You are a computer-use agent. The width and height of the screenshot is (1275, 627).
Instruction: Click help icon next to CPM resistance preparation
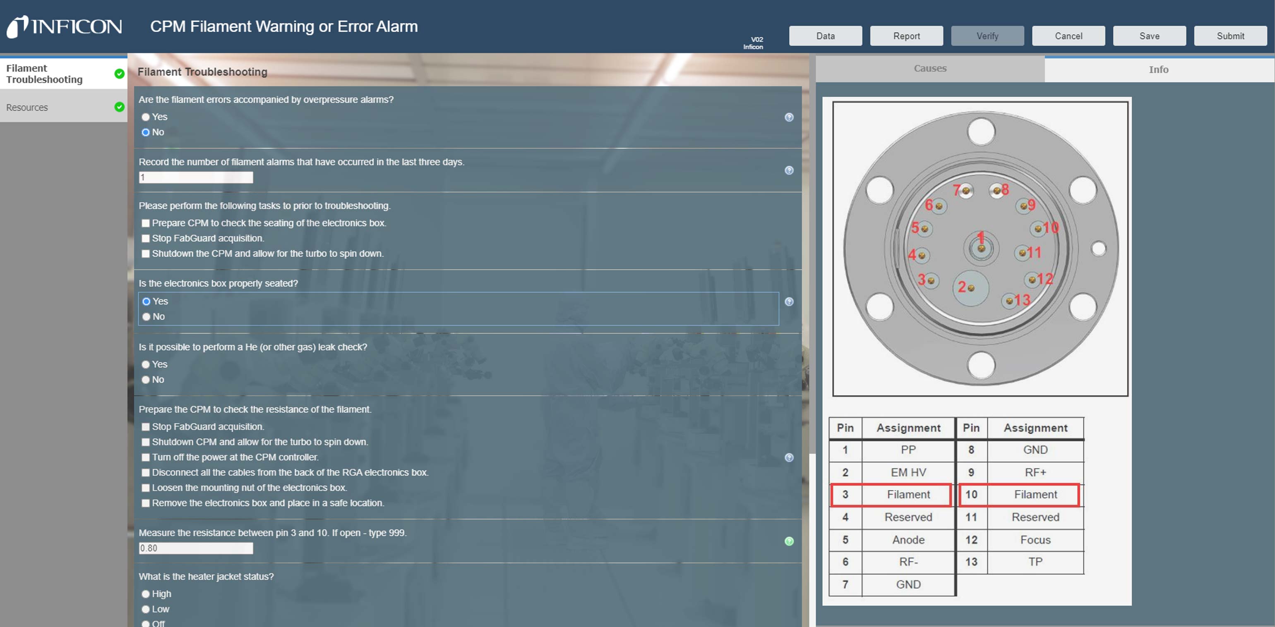(x=789, y=457)
